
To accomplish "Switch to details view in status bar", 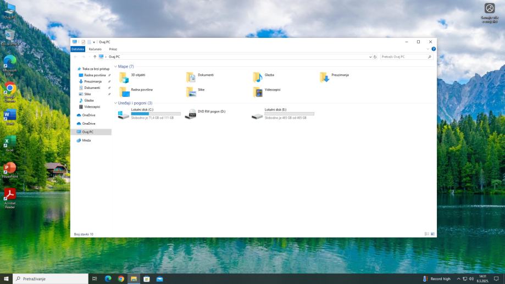I will pyautogui.click(x=427, y=234).
